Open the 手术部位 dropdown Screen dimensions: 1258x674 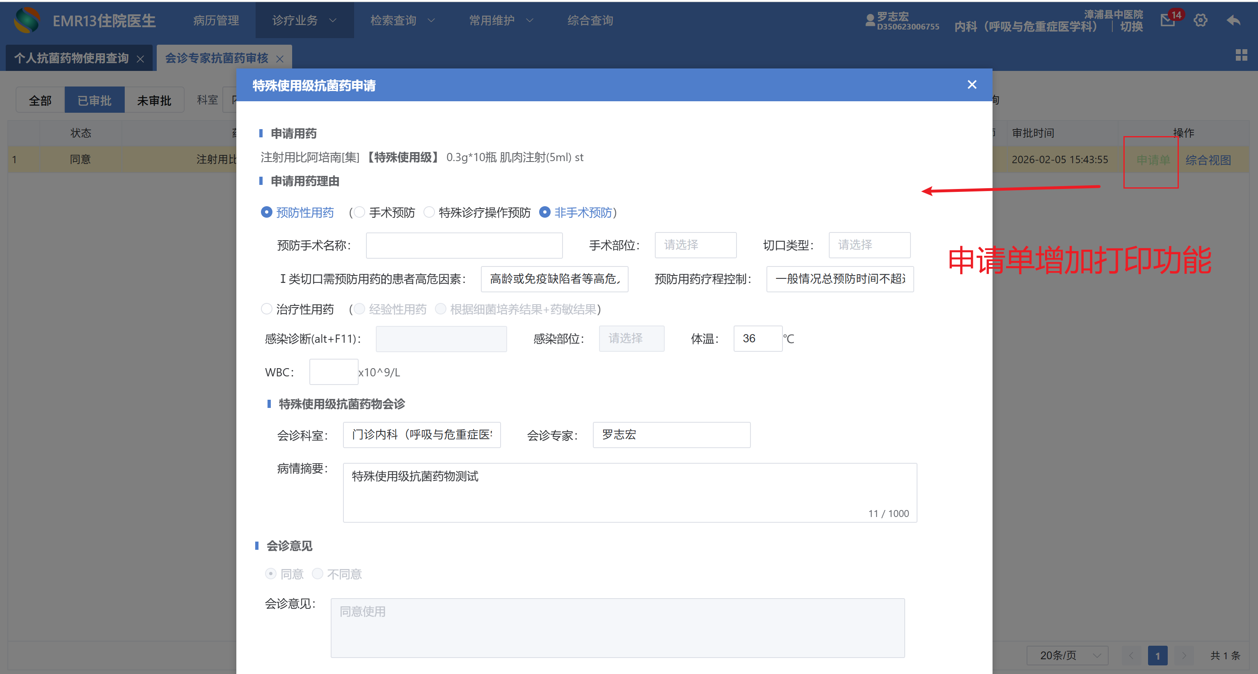coord(695,245)
